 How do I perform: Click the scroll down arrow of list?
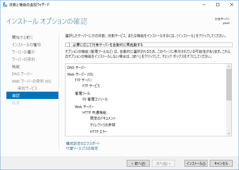click(x=229, y=134)
